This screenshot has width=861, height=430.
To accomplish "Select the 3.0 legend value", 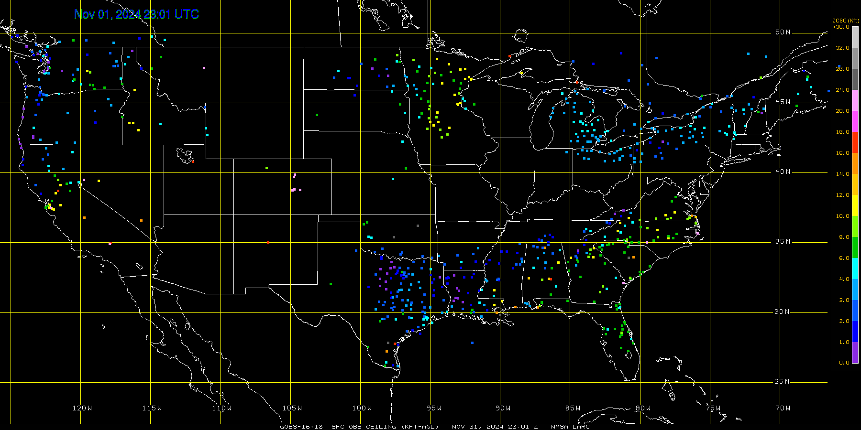I will click(x=844, y=300).
